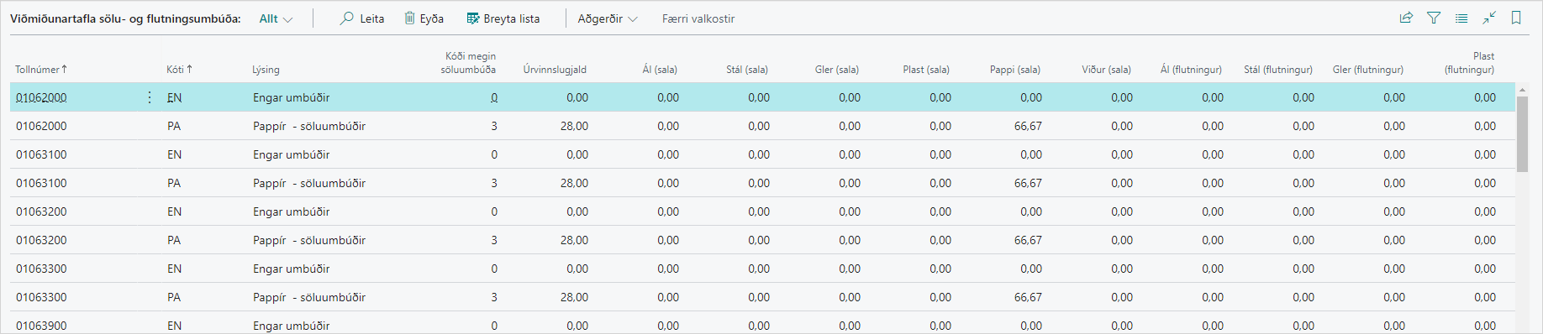This screenshot has width=1543, height=334.
Task: Select Pappi (sala) cell 66,67 for 01063200
Action: [x=1028, y=240]
